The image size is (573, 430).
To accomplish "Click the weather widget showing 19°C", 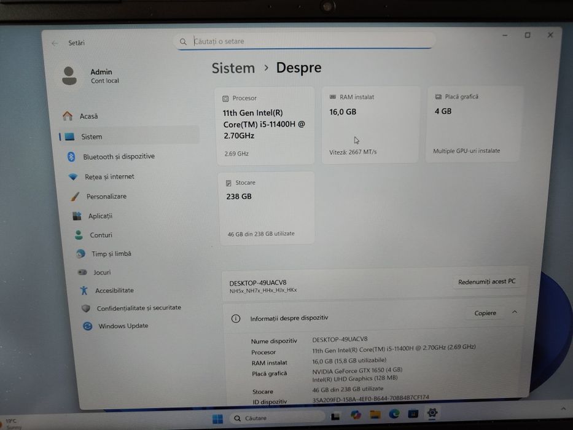I will tap(12, 424).
